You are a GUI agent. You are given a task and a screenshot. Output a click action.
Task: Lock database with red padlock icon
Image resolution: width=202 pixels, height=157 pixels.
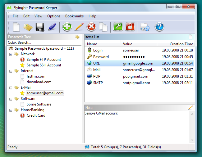tap(130, 27)
